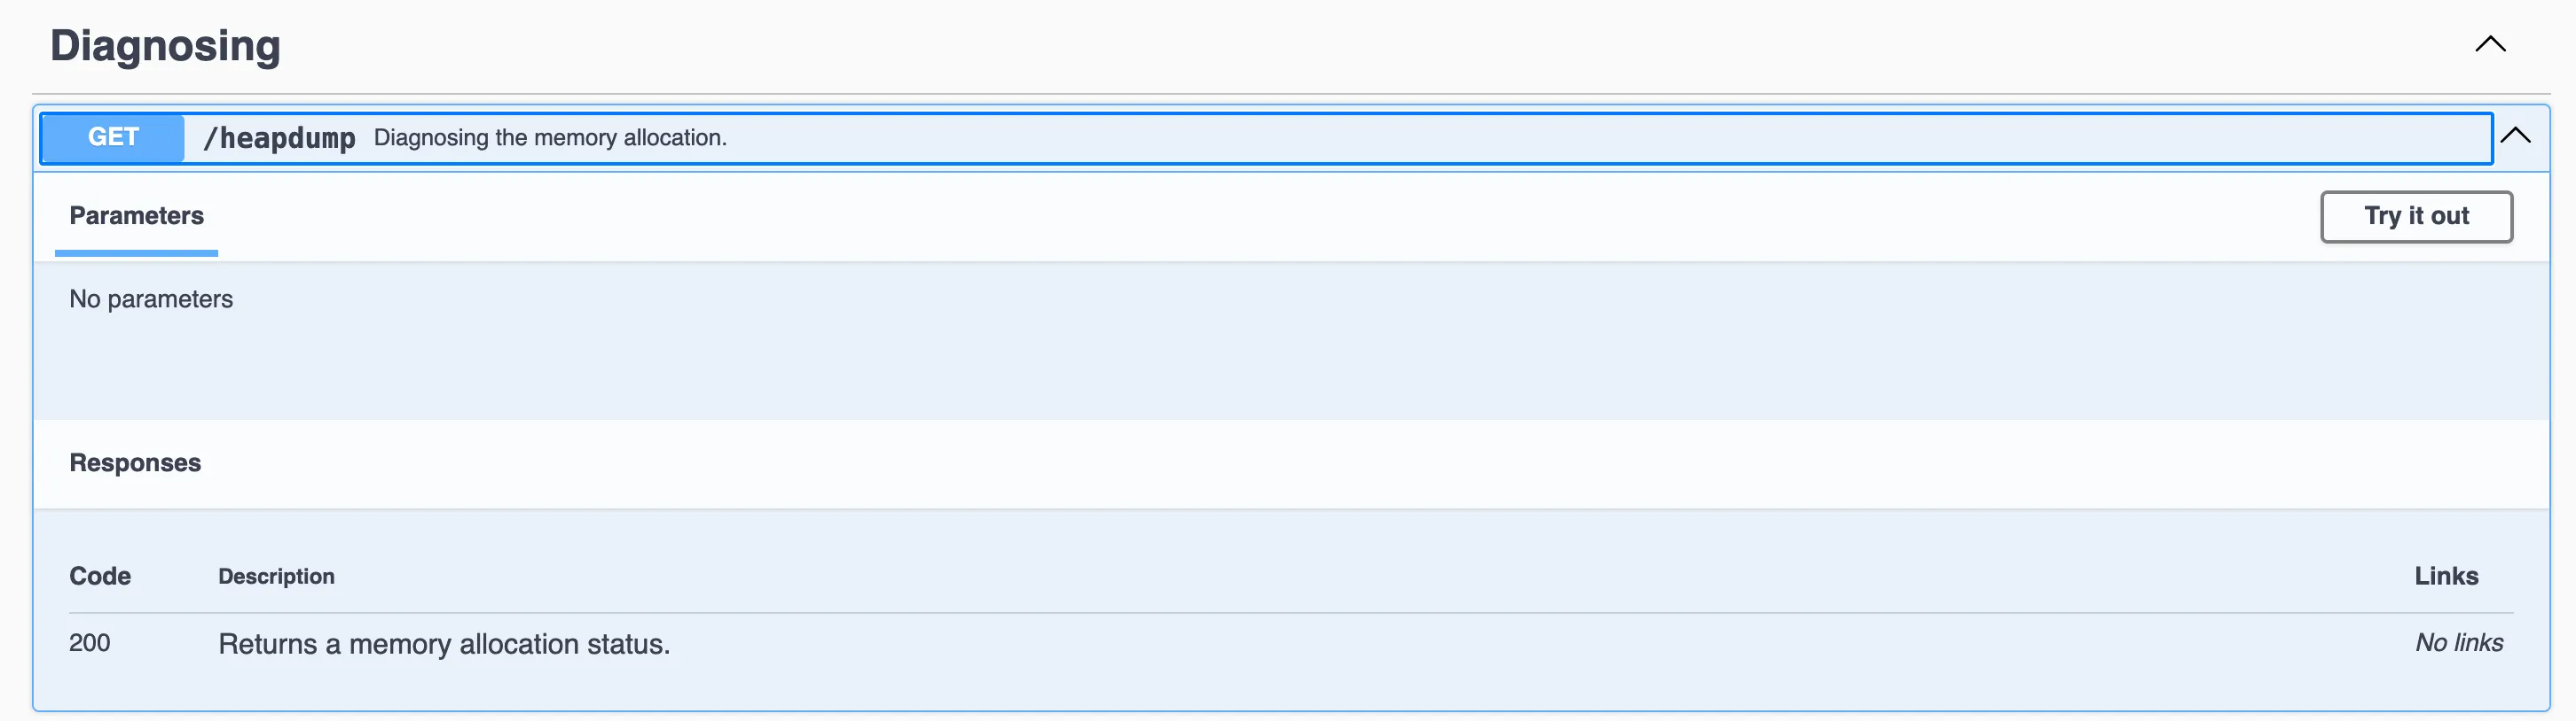Screen dimensions: 2576x721
Task: Select the Diagnosing section heading
Action: click(165, 44)
